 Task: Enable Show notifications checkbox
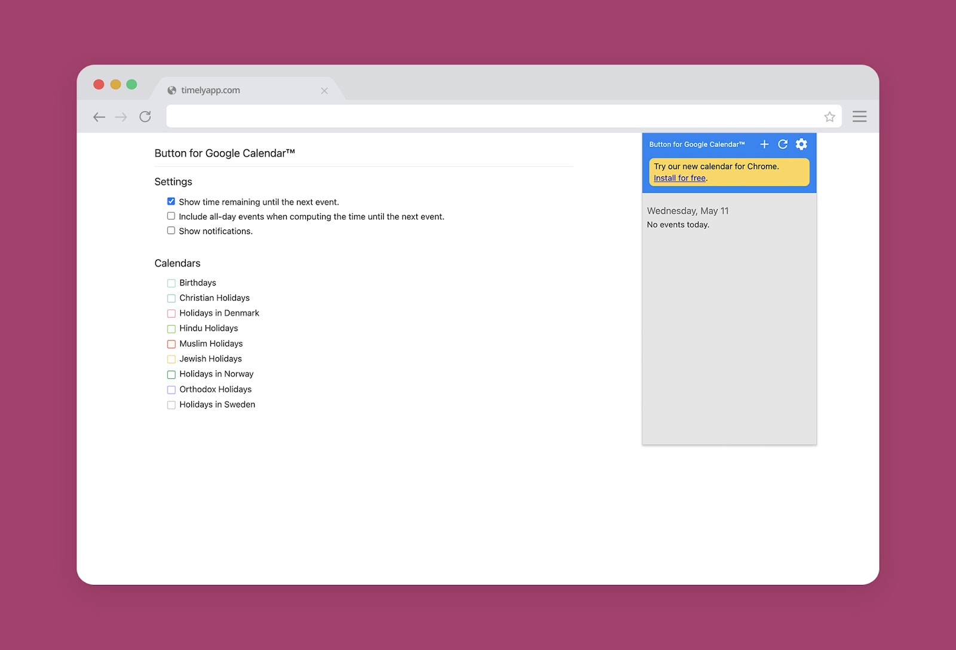tap(171, 231)
